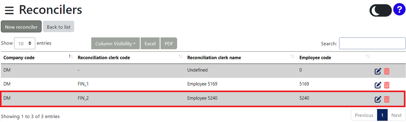This screenshot has height=122, width=406.
Task: Export table to Excel
Action: coord(150,44)
